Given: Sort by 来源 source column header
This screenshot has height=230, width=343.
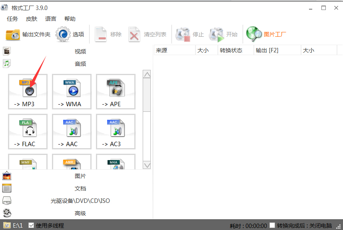Looking at the screenshot, I should click(175, 50).
